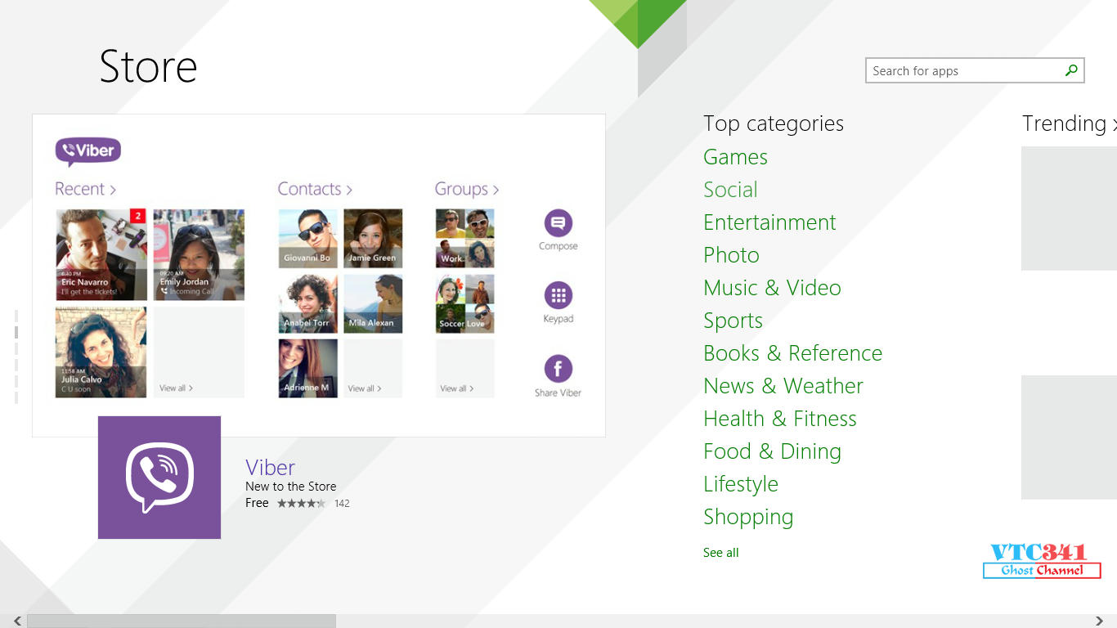Screen dimensions: 1117x628
Task: Expand the Contacts section in Viber preview
Action: (x=315, y=189)
